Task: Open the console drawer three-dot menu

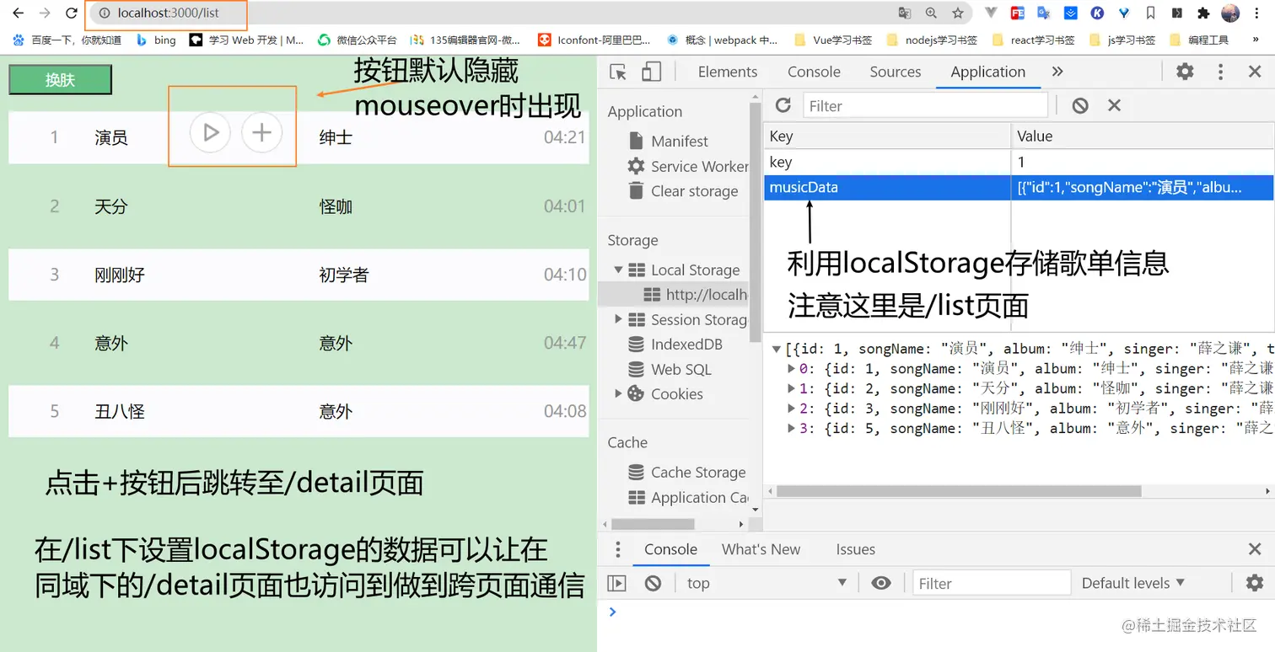Action: [618, 550]
